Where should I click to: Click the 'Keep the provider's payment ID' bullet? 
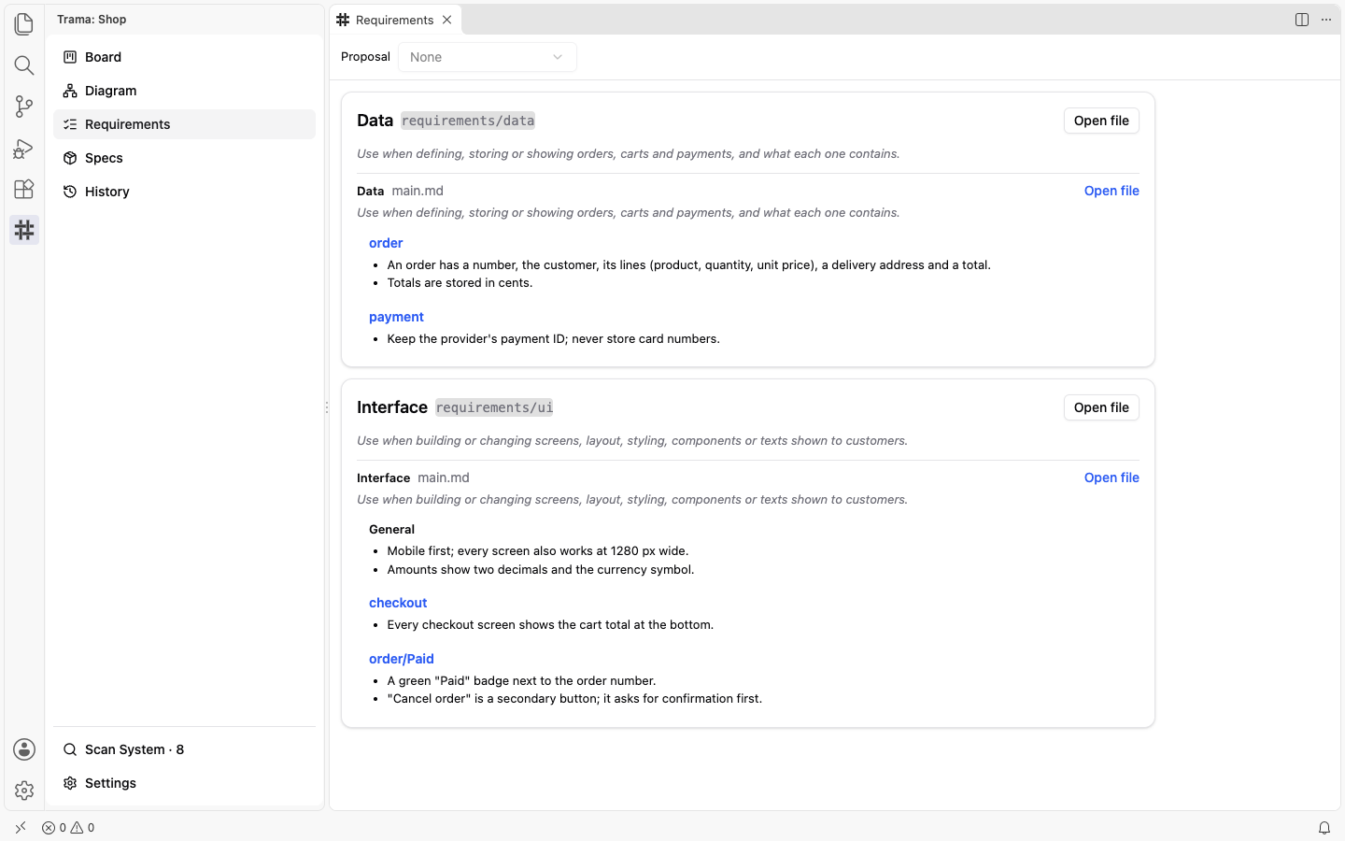click(x=553, y=339)
